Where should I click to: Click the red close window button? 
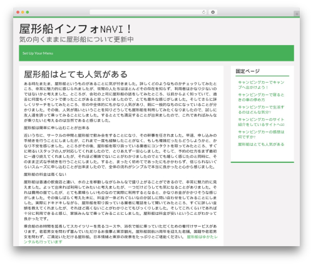(x=18, y=13)
